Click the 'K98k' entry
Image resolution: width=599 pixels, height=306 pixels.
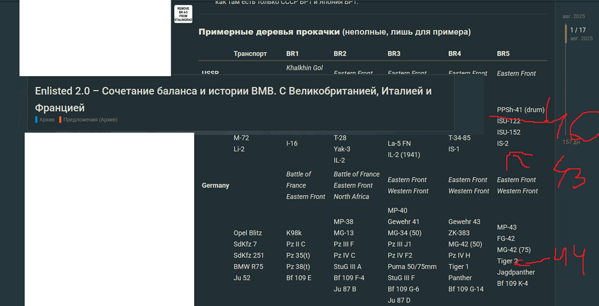coord(294,233)
